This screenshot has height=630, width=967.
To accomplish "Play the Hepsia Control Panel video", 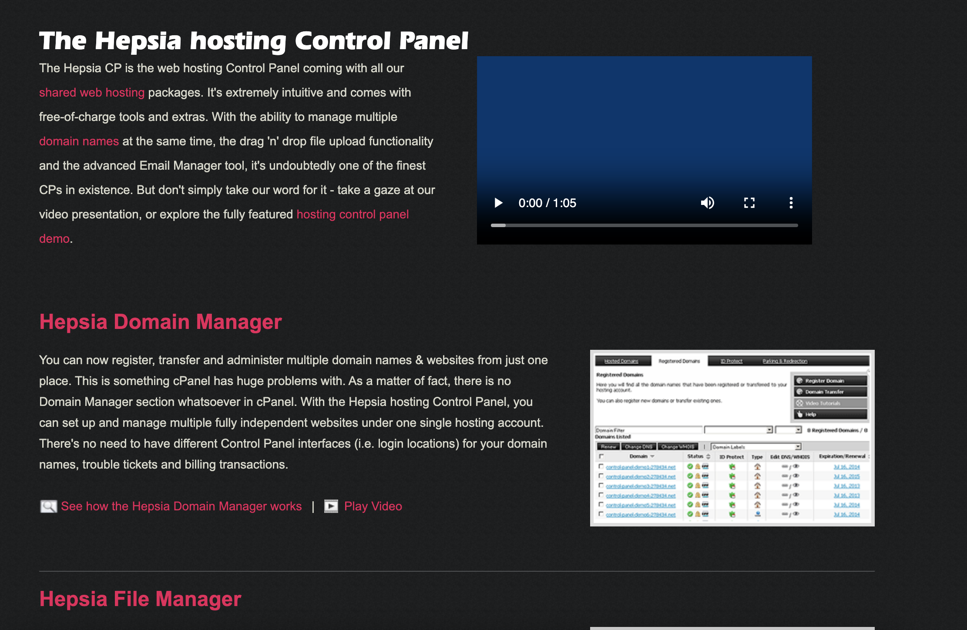I will tap(498, 203).
